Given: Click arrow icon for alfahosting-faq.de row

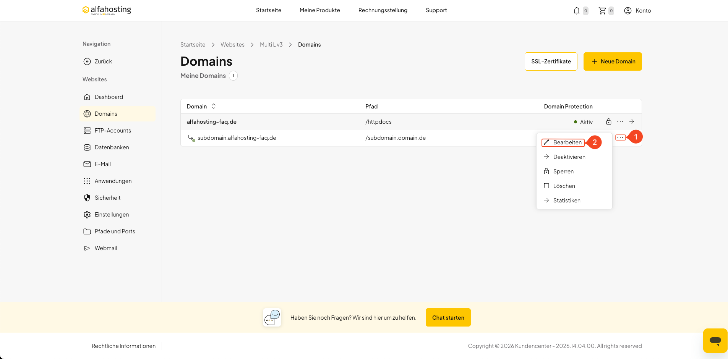Looking at the screenshot, I should (632, 121).
